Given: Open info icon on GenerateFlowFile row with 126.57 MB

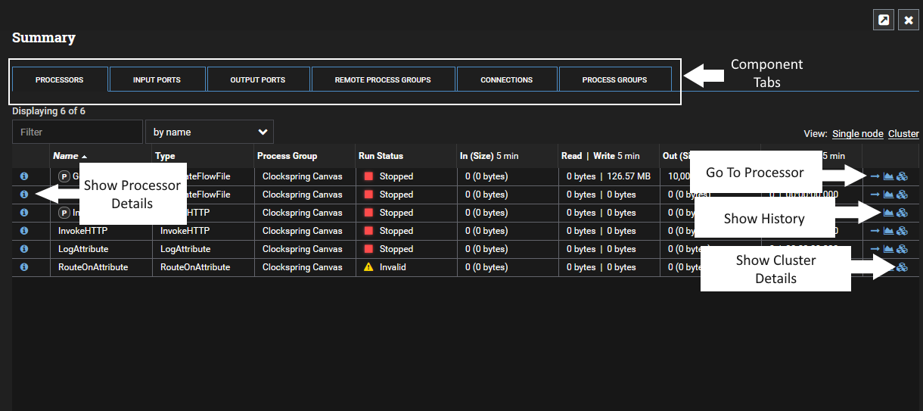Looking at the screenshot, I should click(24, 176).
